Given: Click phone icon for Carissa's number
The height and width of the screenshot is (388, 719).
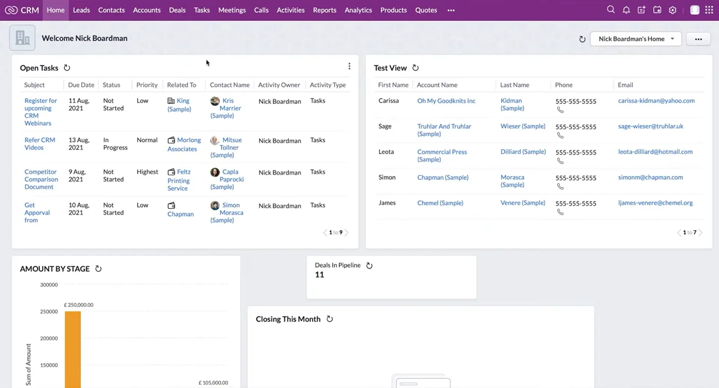Looking at the screenshot, I should tap(560, 110).
